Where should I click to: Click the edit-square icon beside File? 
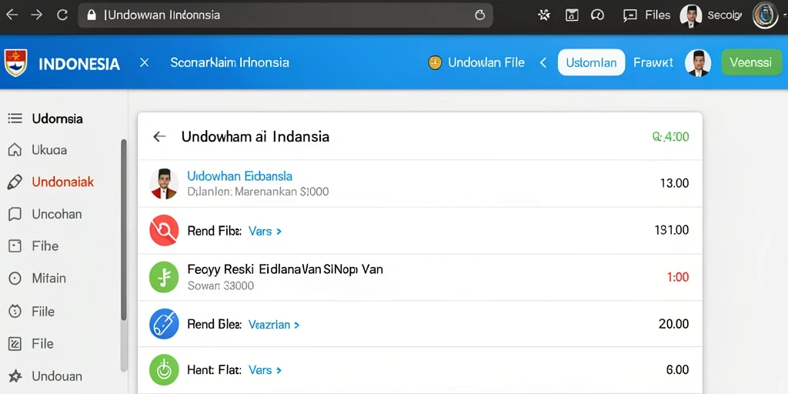[x=15, y=344]
